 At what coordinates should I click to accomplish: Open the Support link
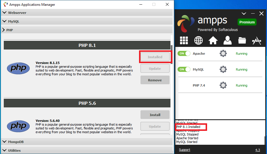click(184, 150)
